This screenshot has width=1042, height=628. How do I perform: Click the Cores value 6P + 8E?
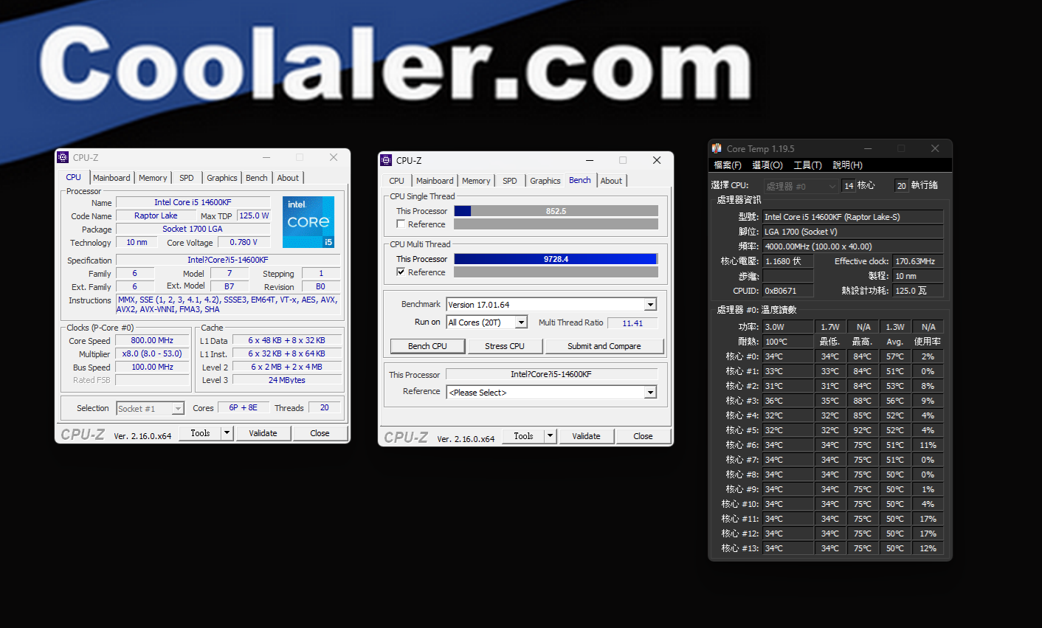tap(243, 407)
